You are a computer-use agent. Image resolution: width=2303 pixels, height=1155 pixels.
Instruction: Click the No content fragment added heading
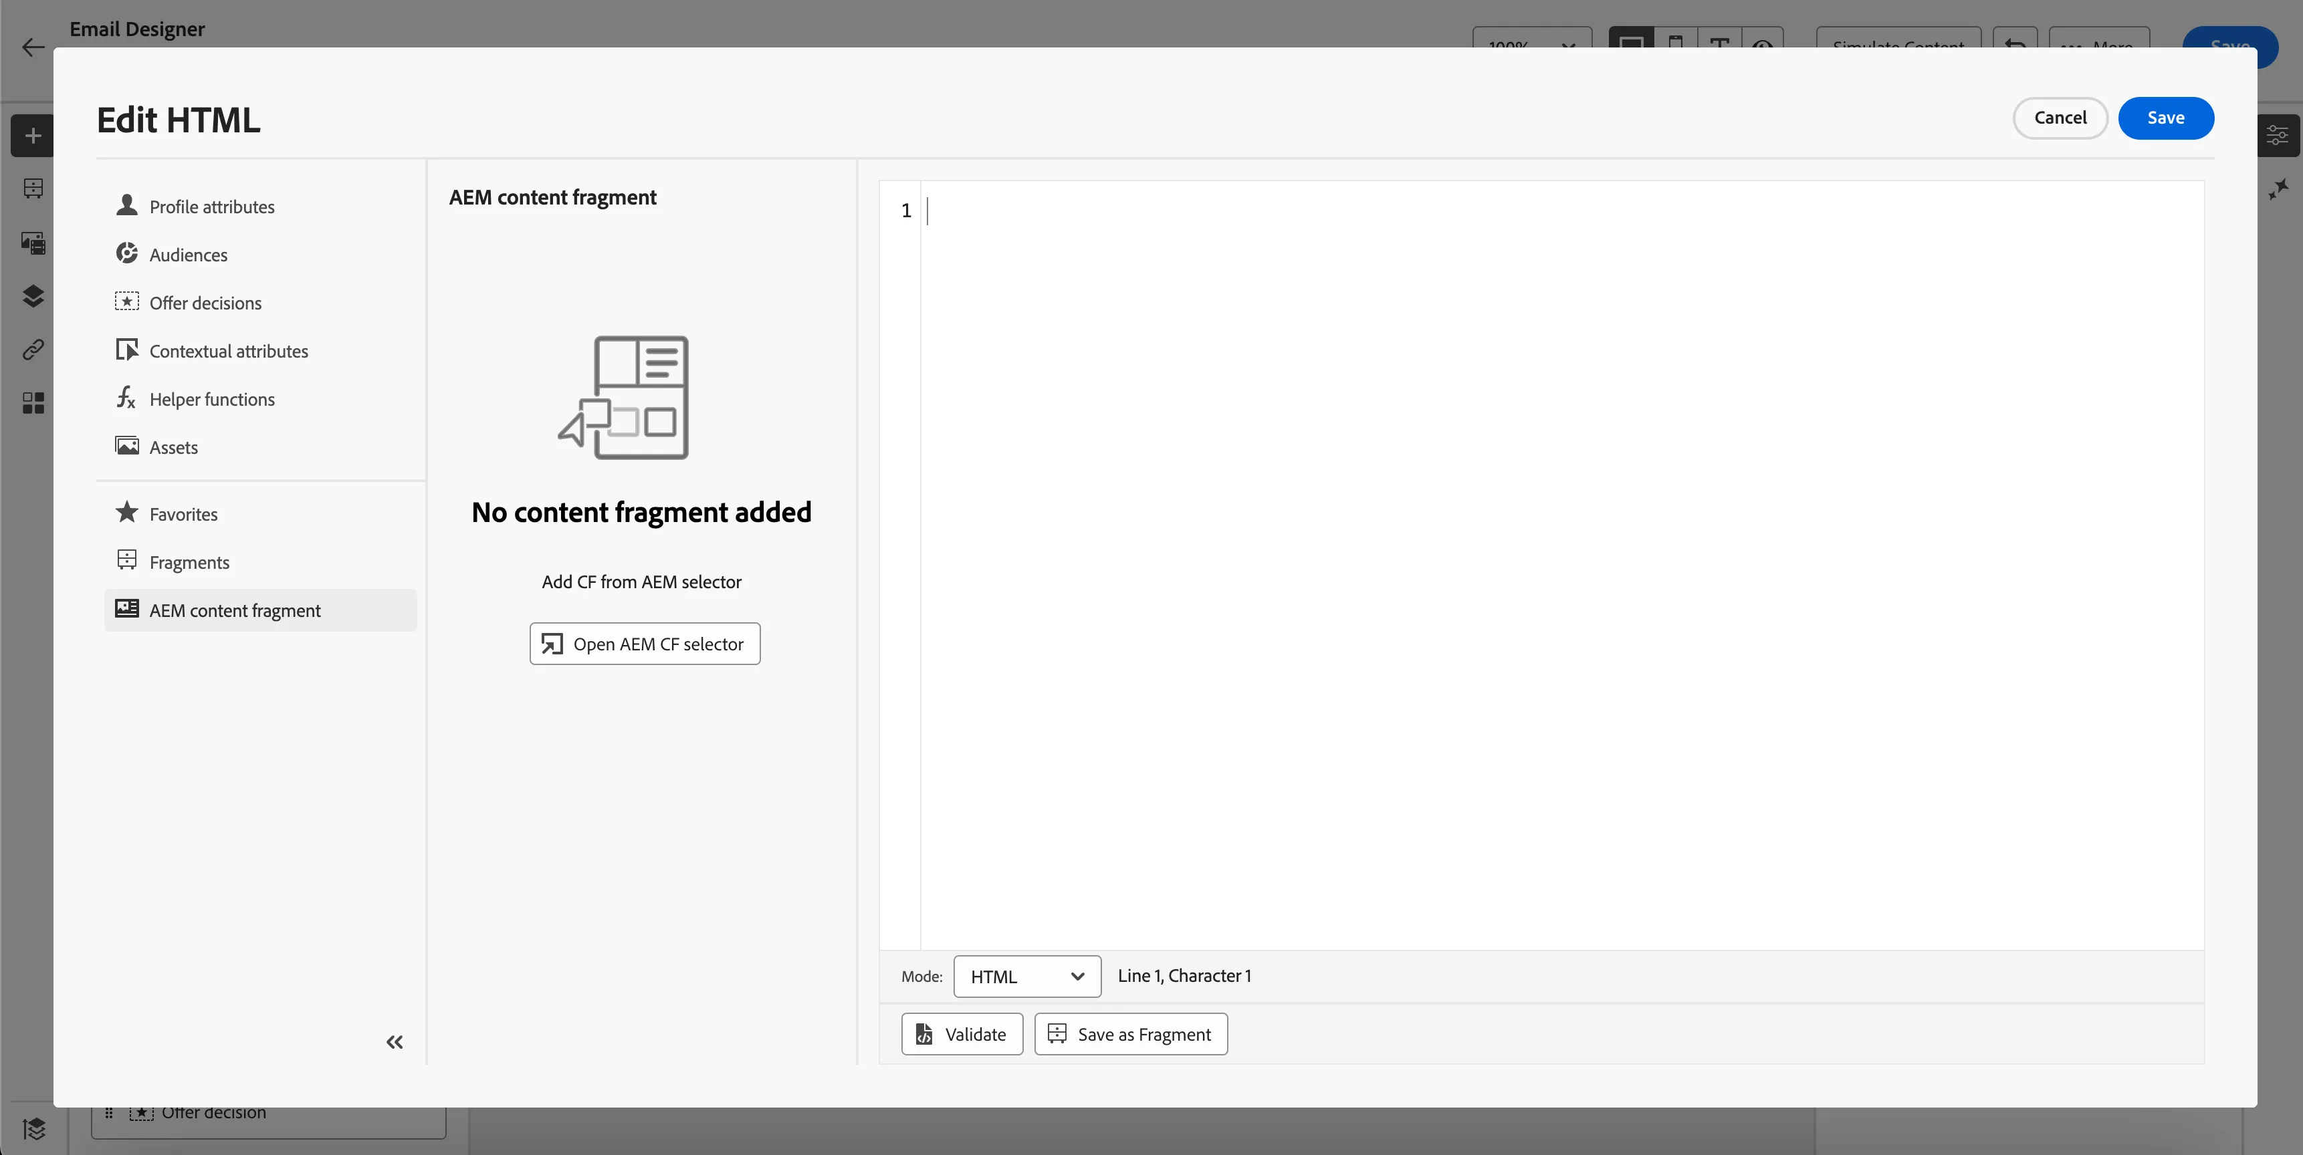(x=642, y=512)
